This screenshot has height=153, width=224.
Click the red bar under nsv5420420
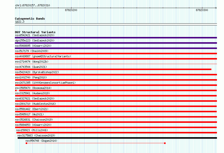[x=116, y=75]
